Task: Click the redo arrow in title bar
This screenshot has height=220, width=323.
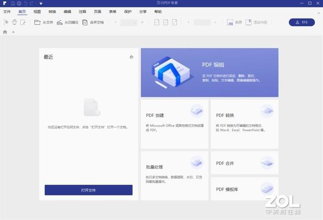Action: point(31,4)
